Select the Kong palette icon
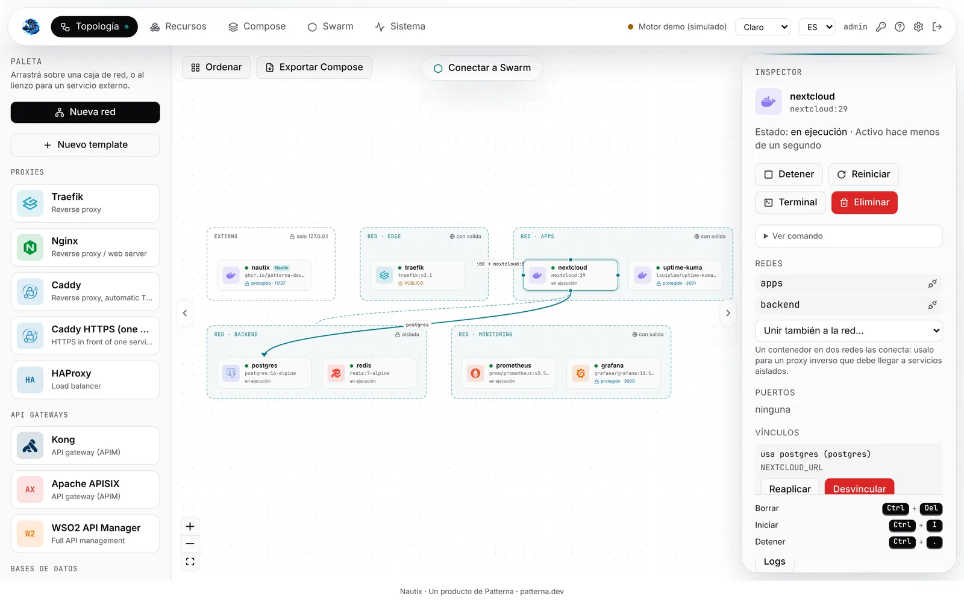 pyautogui.click(x=30, y=446)
